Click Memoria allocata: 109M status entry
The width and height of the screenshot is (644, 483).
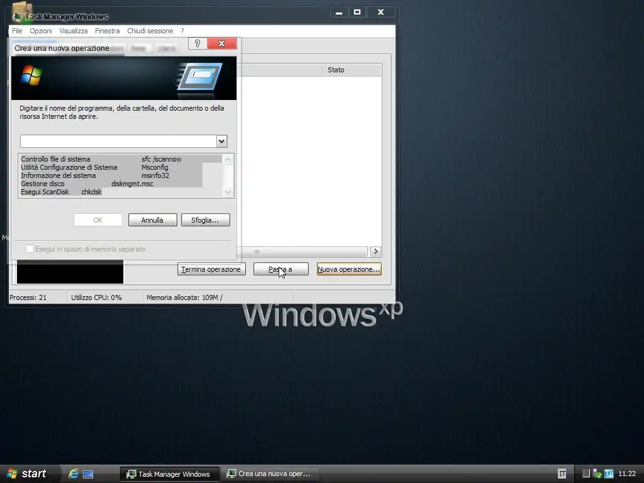click(x=184, y=297)
